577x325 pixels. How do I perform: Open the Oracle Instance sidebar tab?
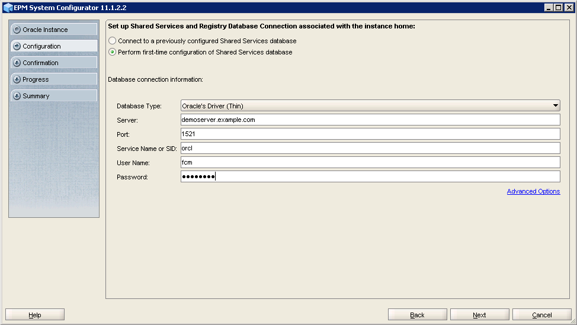(53, 30)
